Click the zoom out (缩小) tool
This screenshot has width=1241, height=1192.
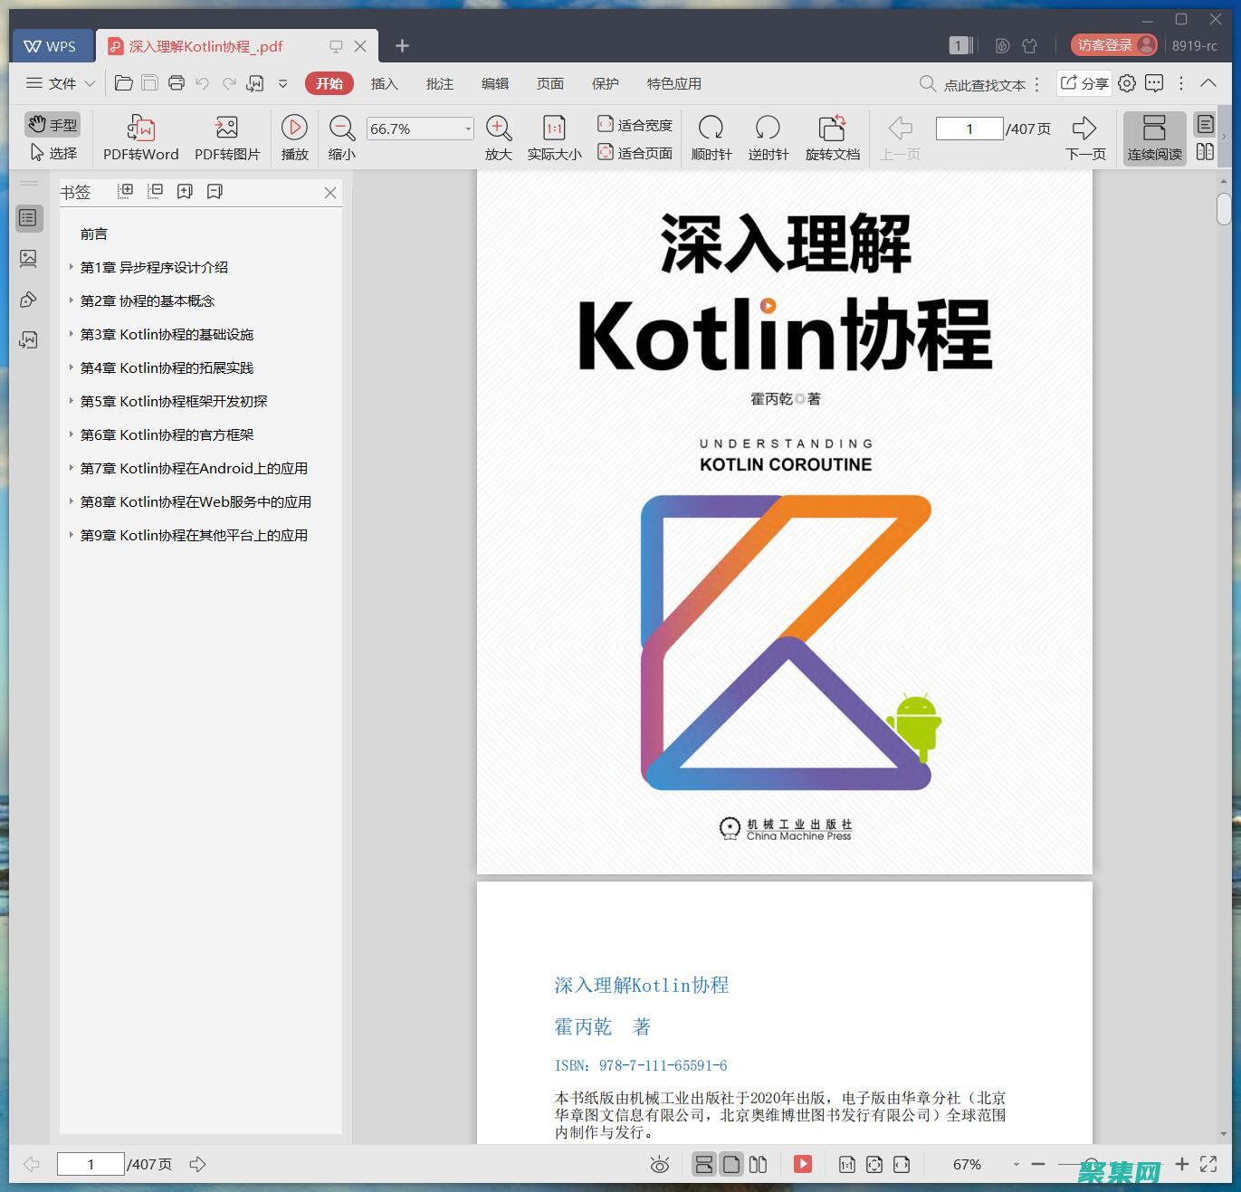340,136
